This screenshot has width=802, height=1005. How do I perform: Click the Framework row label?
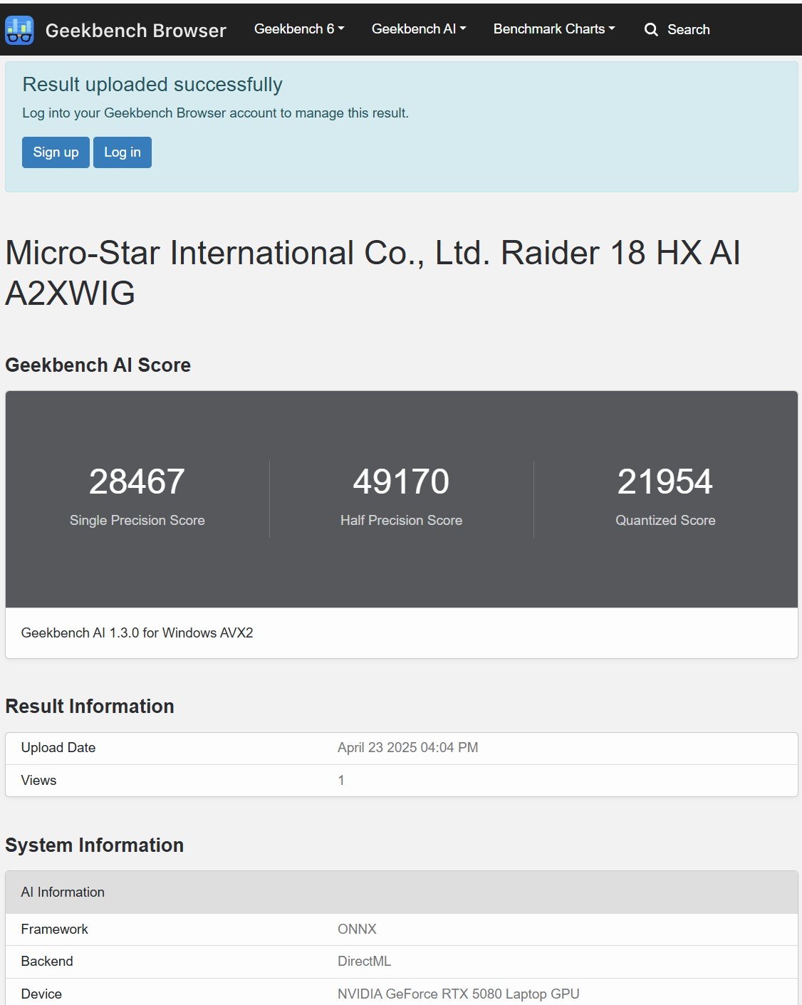55,930
